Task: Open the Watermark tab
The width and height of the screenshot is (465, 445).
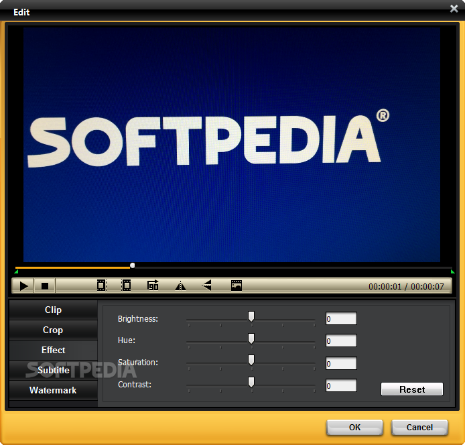Action: 54,391
